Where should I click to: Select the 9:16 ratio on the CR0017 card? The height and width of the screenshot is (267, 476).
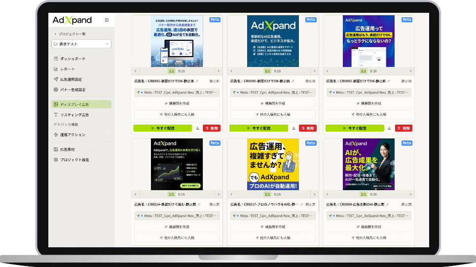pyautogui.click(x=277, y=194)
